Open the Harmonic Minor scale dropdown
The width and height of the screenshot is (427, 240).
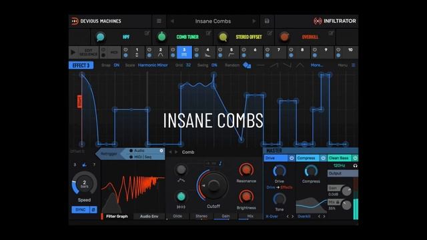point(153,65)
